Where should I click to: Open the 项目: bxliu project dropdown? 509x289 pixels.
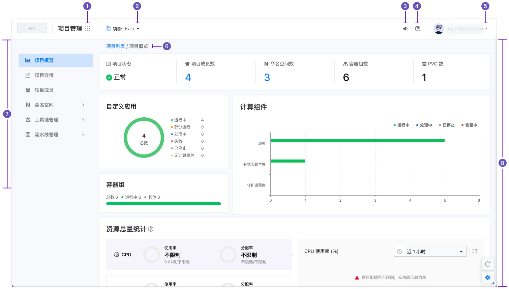[x=123, y=29]
